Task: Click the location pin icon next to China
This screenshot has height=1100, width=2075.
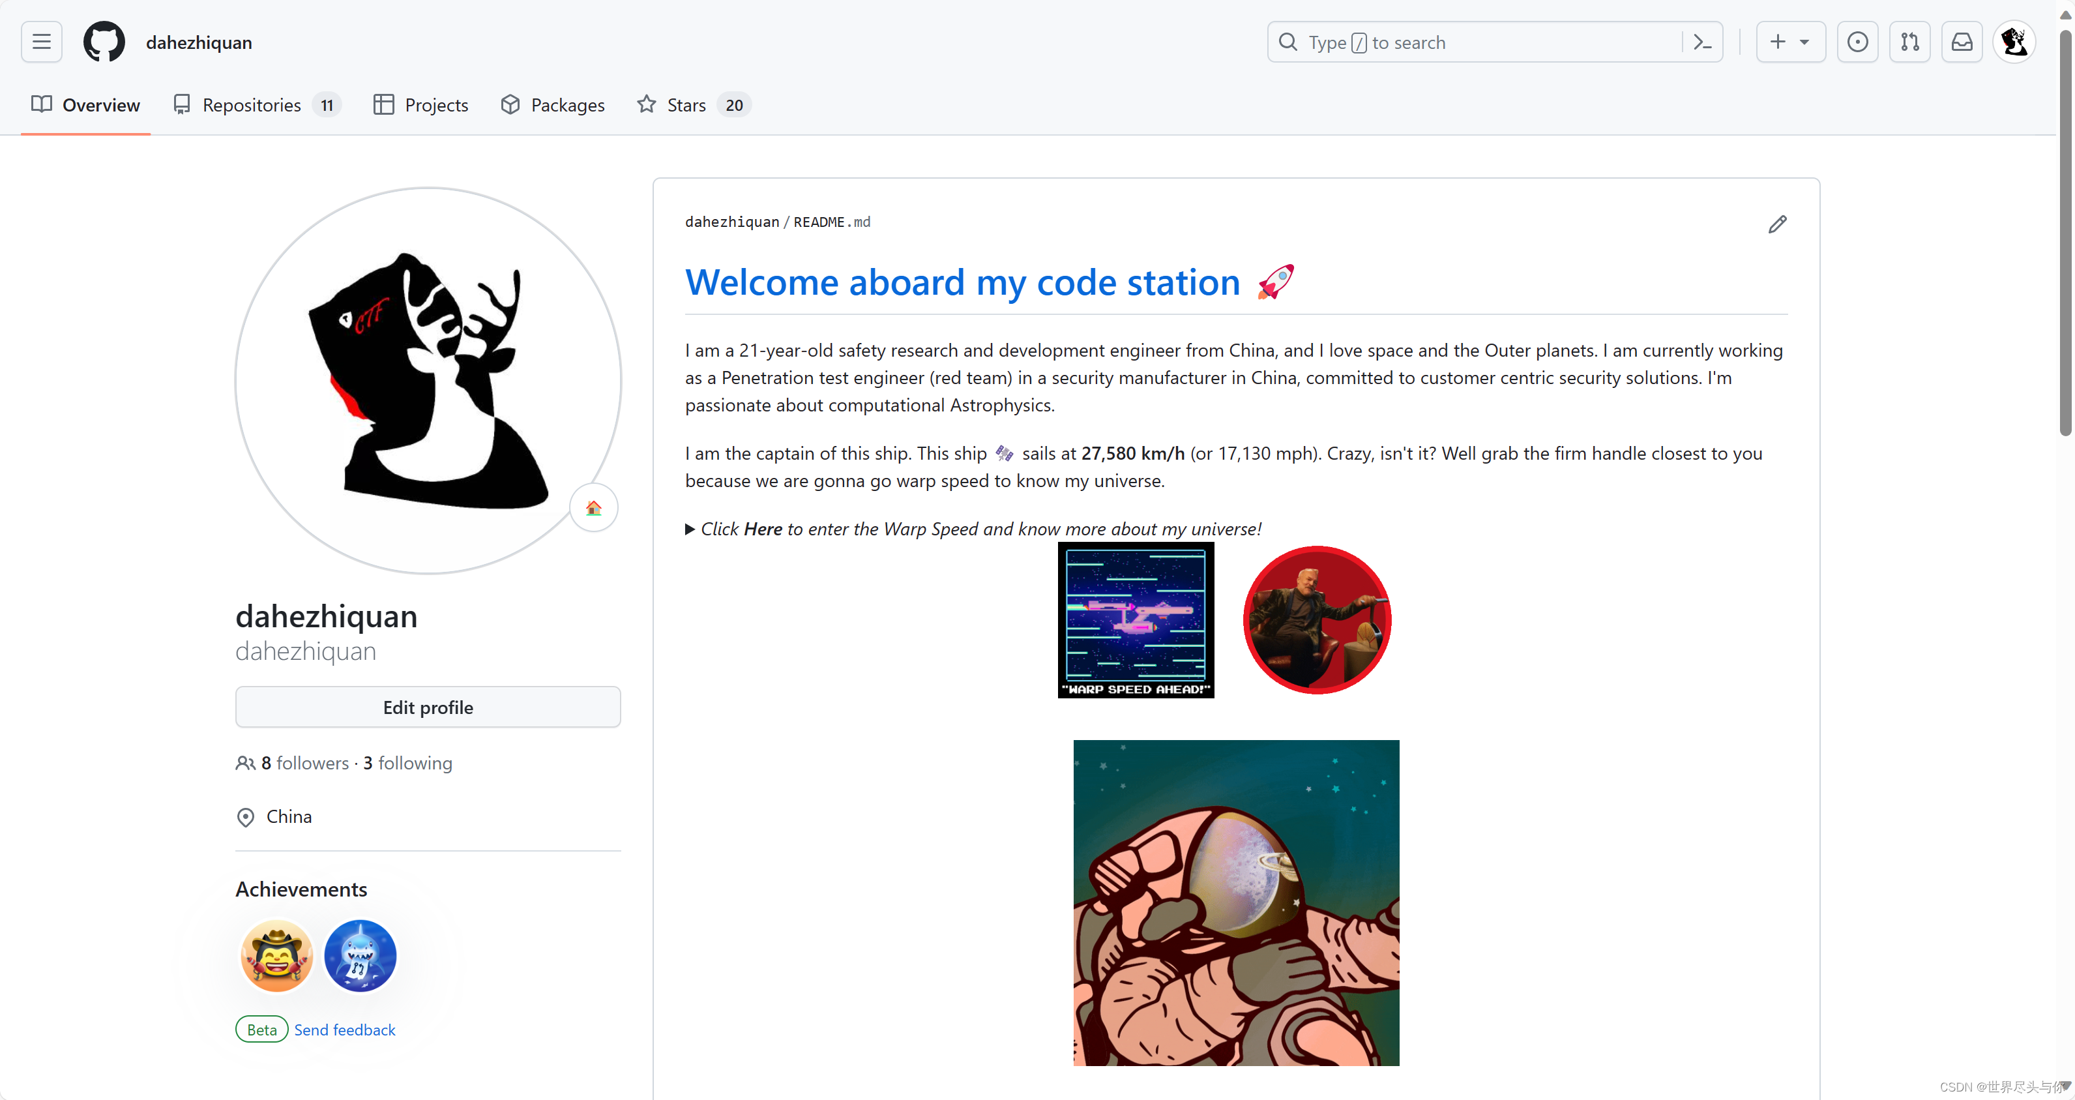Action: 246,816
